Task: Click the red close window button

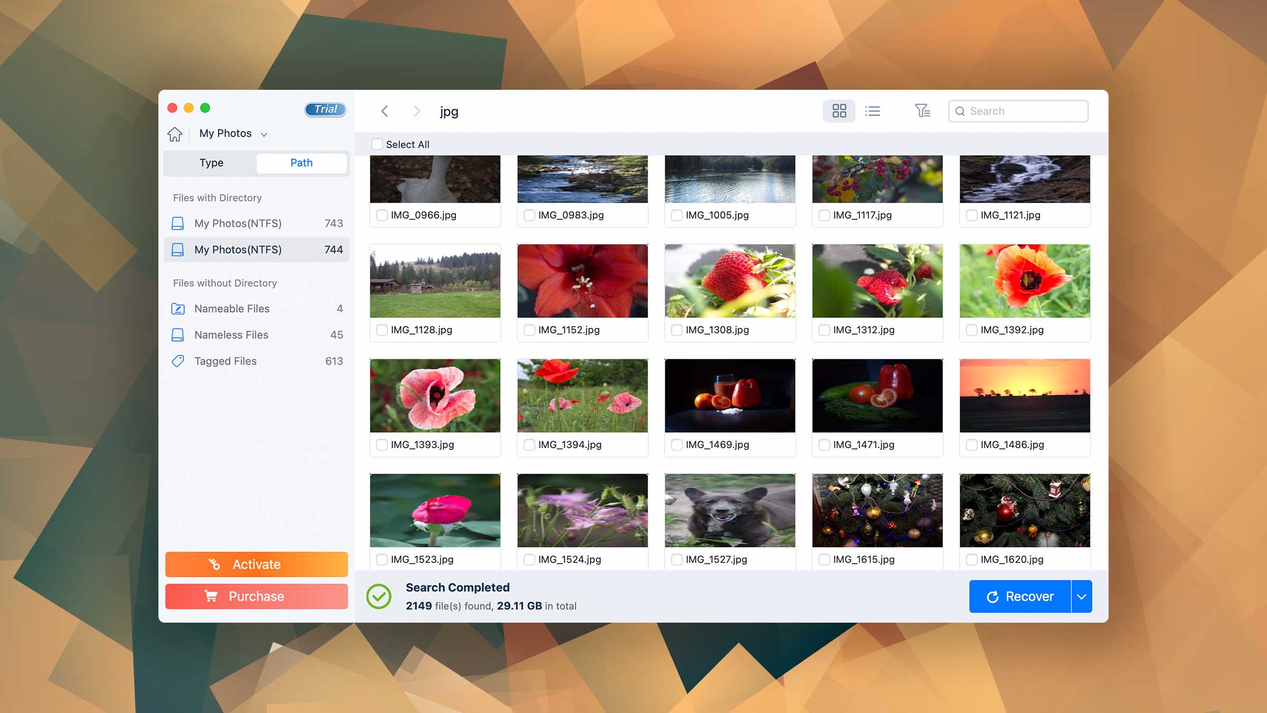Action: coord(172,108)
